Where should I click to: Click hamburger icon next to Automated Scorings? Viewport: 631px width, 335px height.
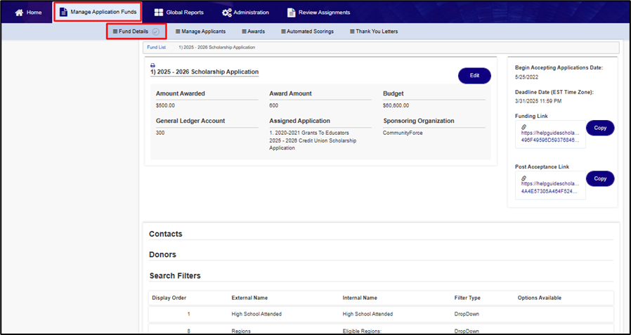(283, 32)
